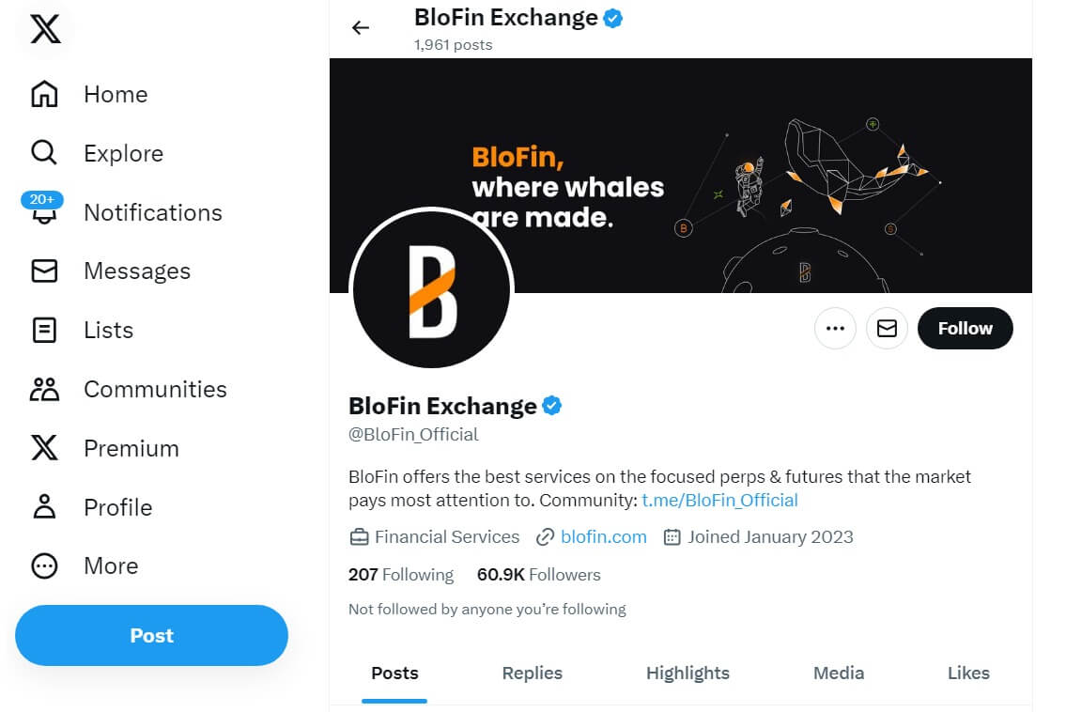Switch to the Replies tab
This screenshot has height=712, width=1066.
coord(532,673)
